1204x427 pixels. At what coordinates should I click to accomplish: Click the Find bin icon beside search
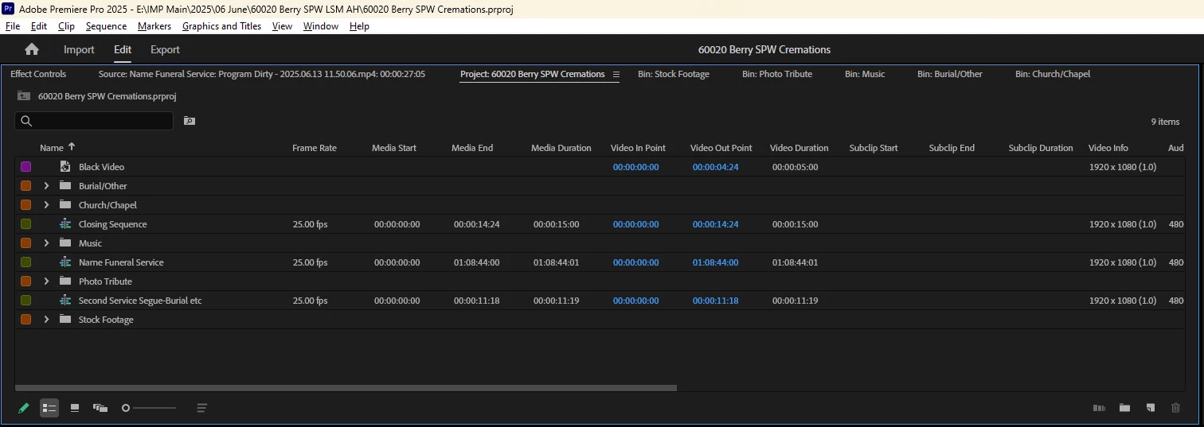(x=189, y=121)
